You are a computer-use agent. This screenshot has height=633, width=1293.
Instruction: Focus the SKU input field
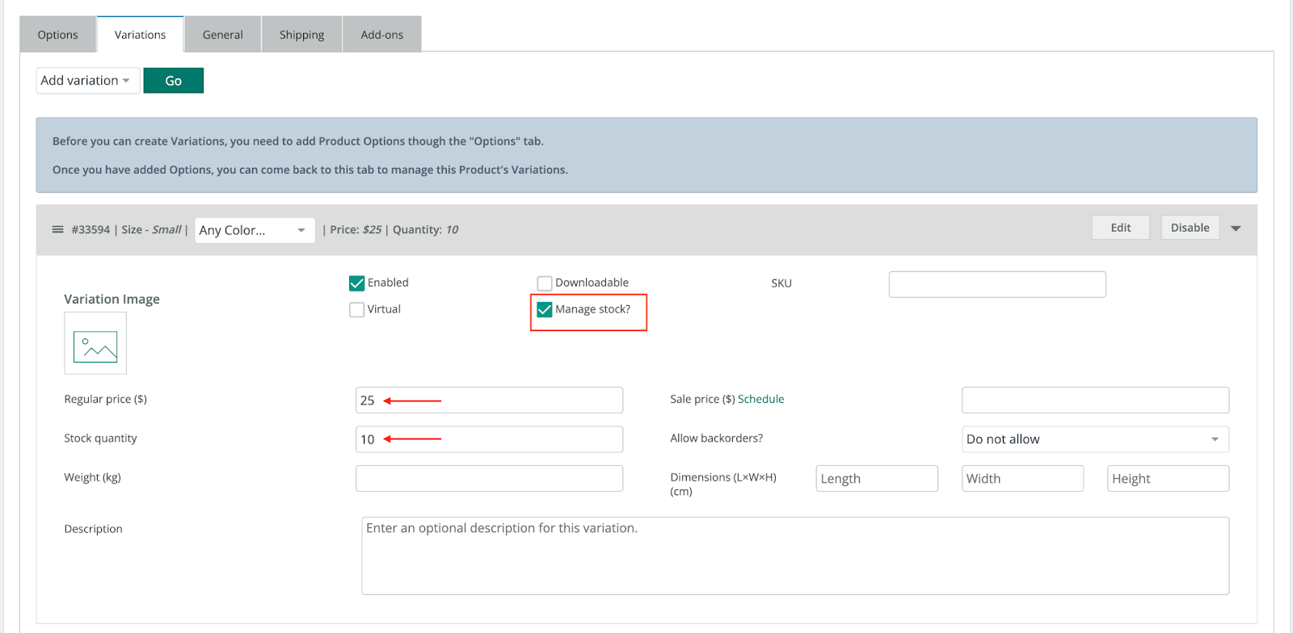point(996,284)
